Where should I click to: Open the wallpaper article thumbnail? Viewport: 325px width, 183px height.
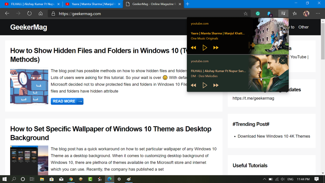point(29,160)
